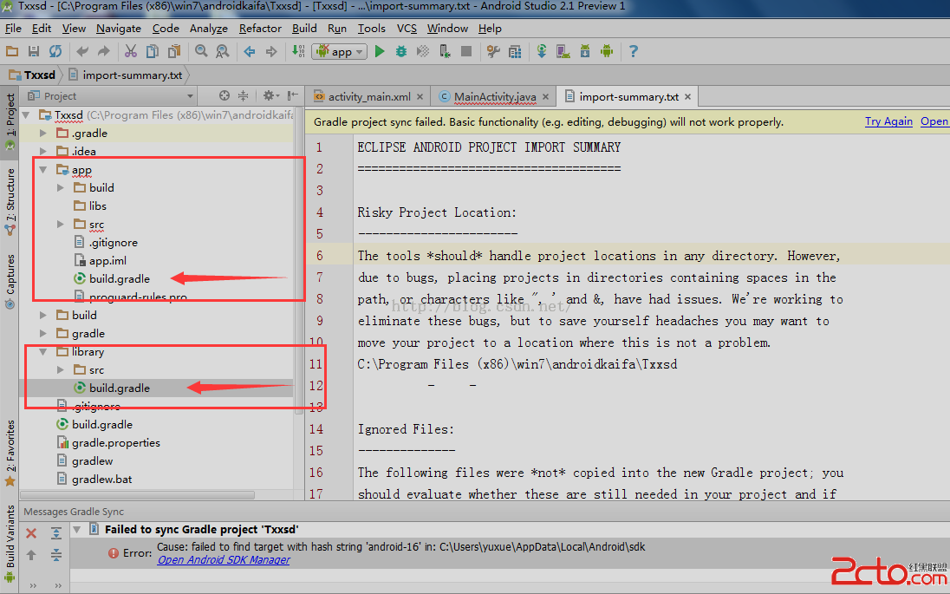Select build.gradle under the library folder

[x=119, y=388]
